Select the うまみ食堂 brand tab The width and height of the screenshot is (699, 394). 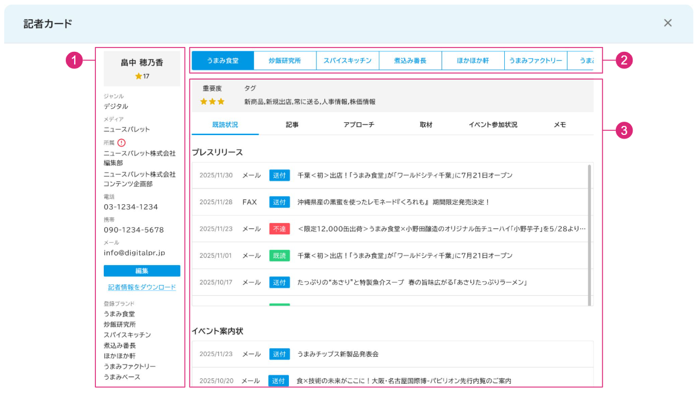pyautogui.click(x=223, y=61)
